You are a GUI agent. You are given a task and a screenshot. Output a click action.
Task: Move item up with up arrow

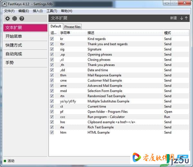click(186, 18)
